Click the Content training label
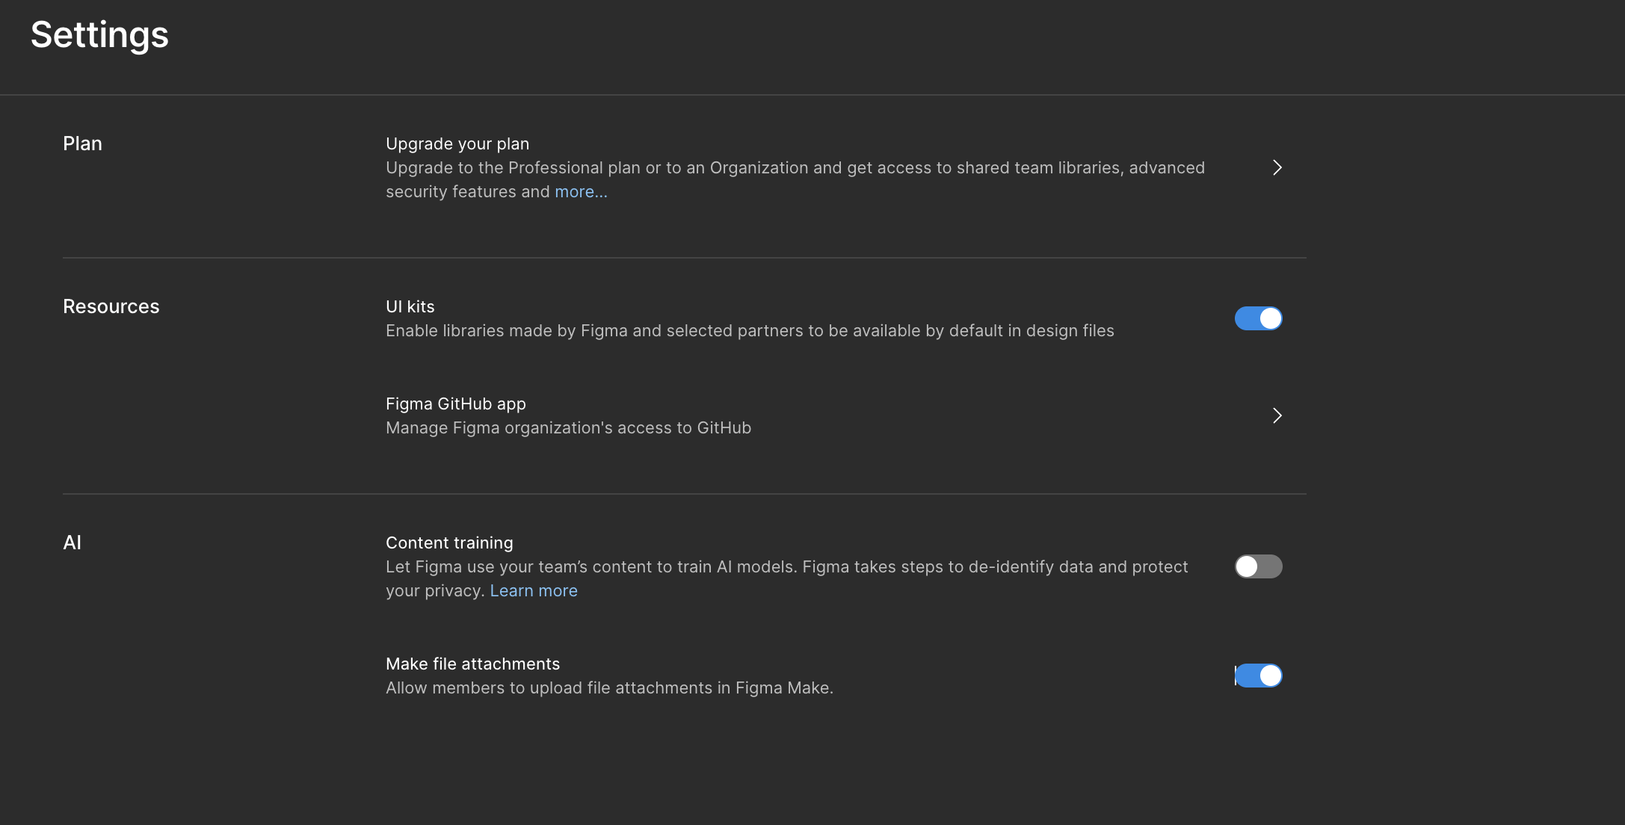This screenshot has height=825, width=1625. 449,543
